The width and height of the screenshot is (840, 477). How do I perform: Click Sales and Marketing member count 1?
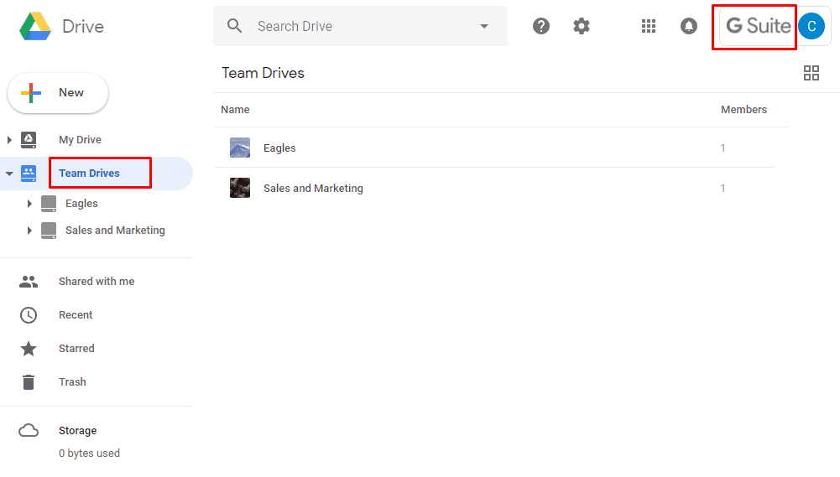click(723, 189)
